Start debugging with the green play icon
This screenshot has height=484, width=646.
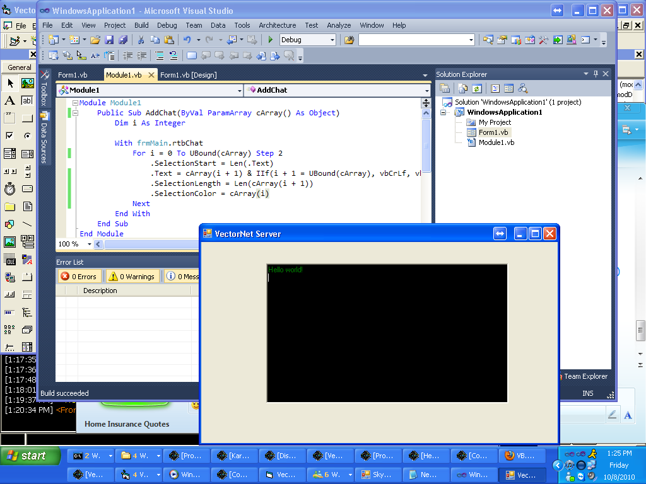pyautogui.click(x=270, y=40)
